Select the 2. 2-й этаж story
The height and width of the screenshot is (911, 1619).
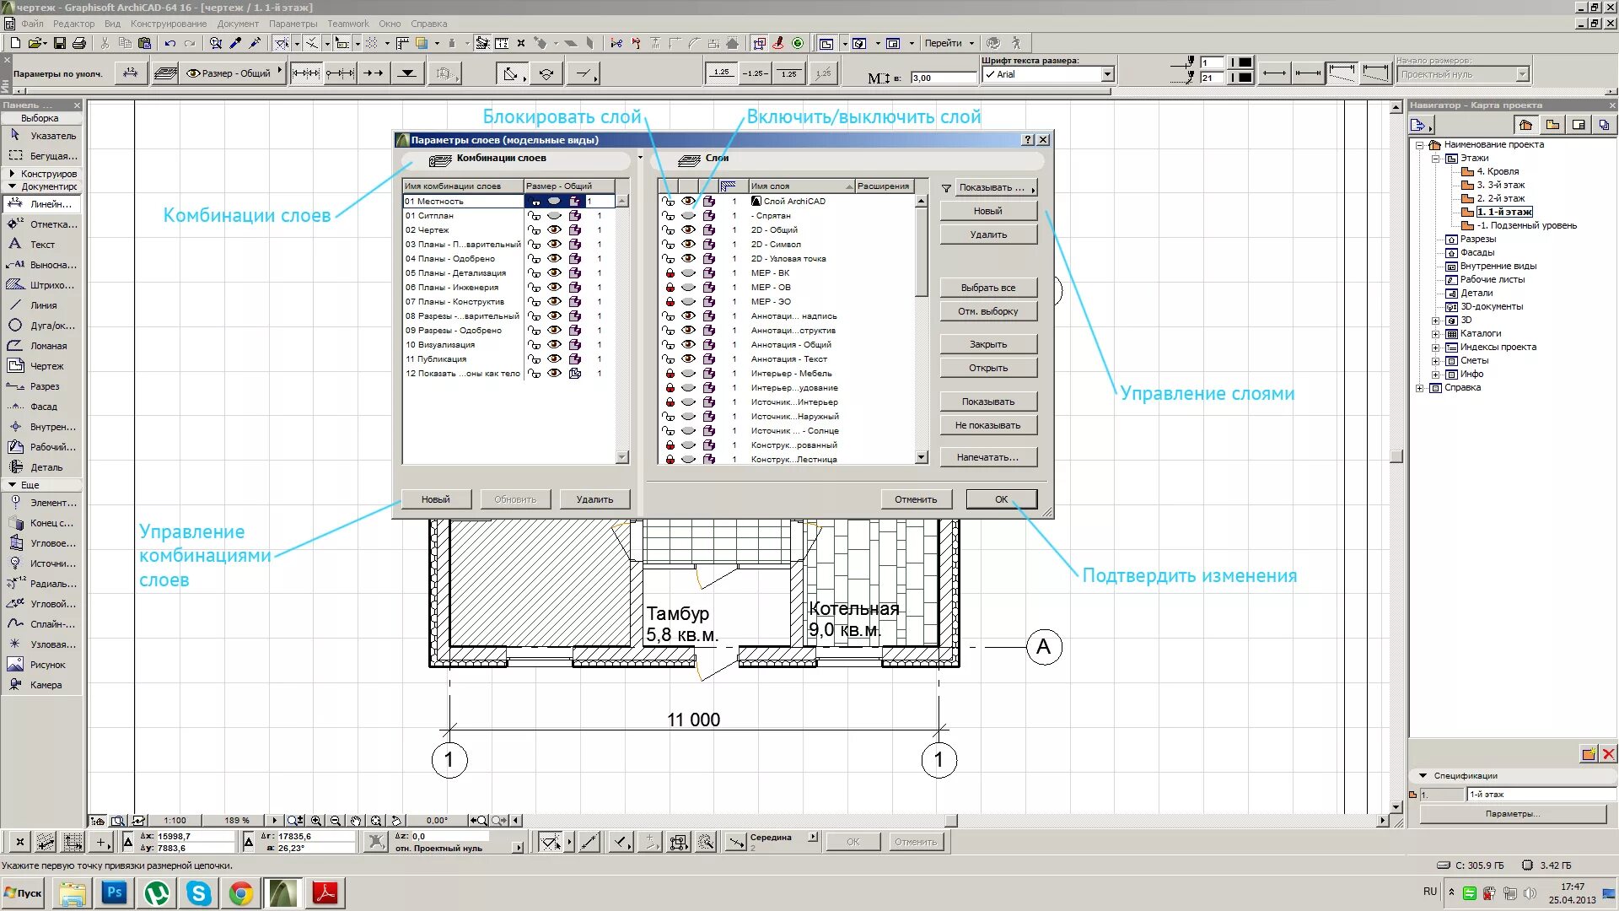pyautogui.click(x=1500, y=198)
